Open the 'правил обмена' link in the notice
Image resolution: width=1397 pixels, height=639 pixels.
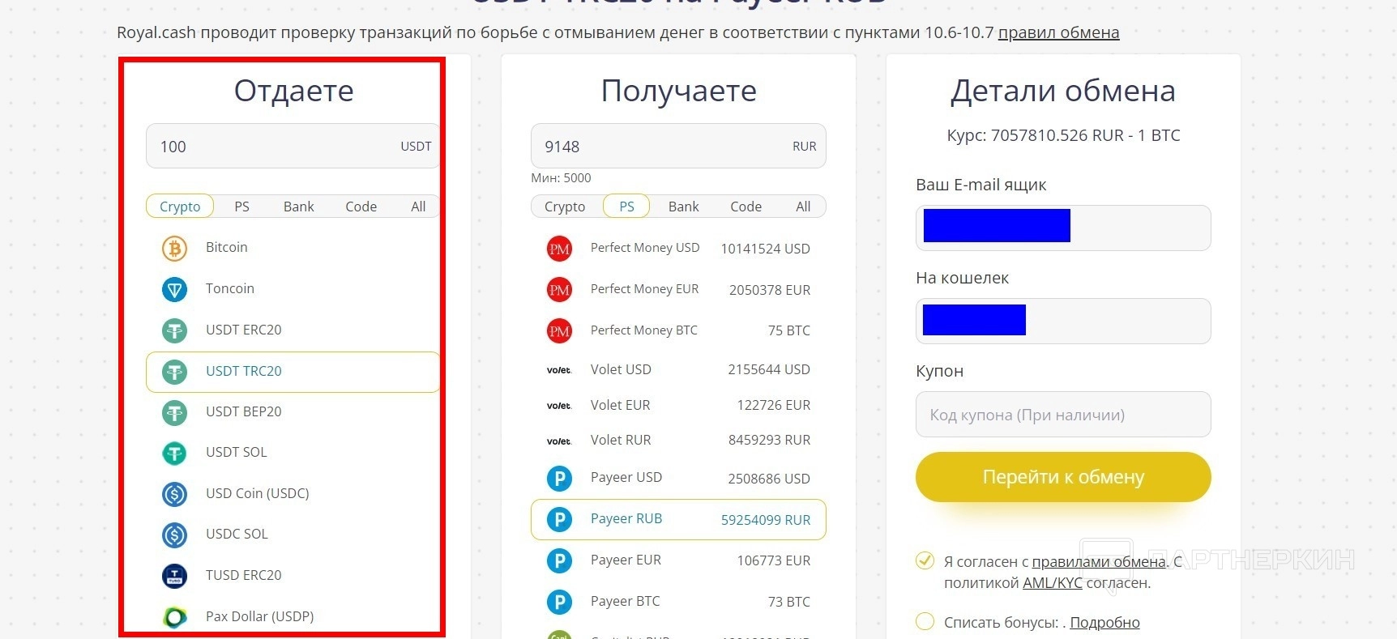coord(1058,33)
